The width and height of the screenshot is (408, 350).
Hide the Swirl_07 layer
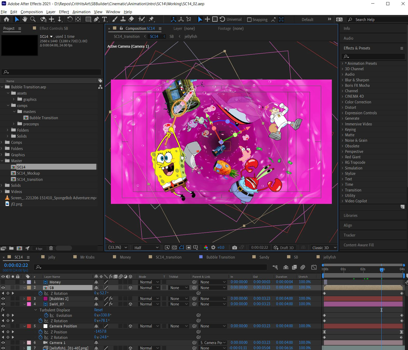(3, 304)
